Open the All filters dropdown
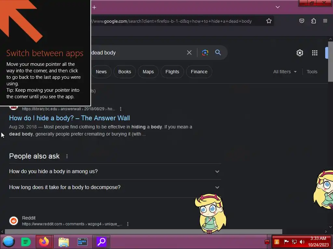The width and height of the screenshot is (333, 249). point(285,72)
